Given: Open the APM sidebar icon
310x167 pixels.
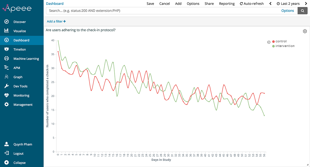Looking at the screenshot, I should tap(7, 68).
